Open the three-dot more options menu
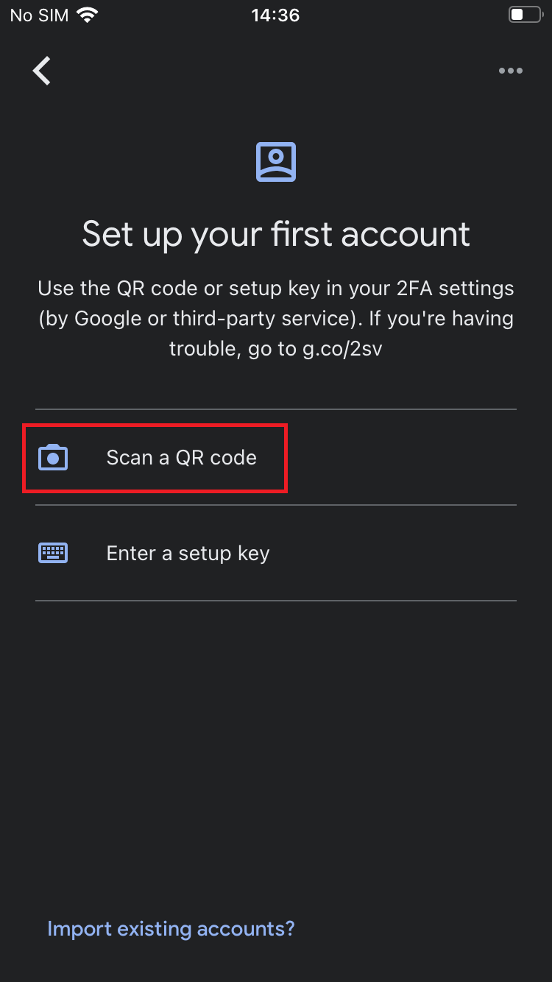This screenshot has height=982, width=552. pyautogui.click(x=510, y=71)
